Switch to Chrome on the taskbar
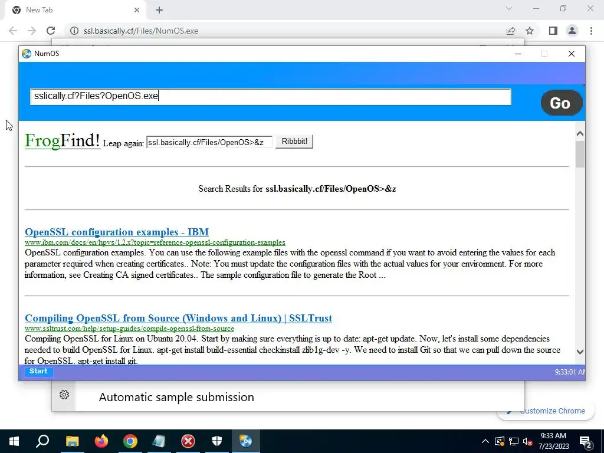 point(130,441)
